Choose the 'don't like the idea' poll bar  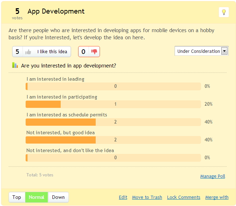coord(113,158)
